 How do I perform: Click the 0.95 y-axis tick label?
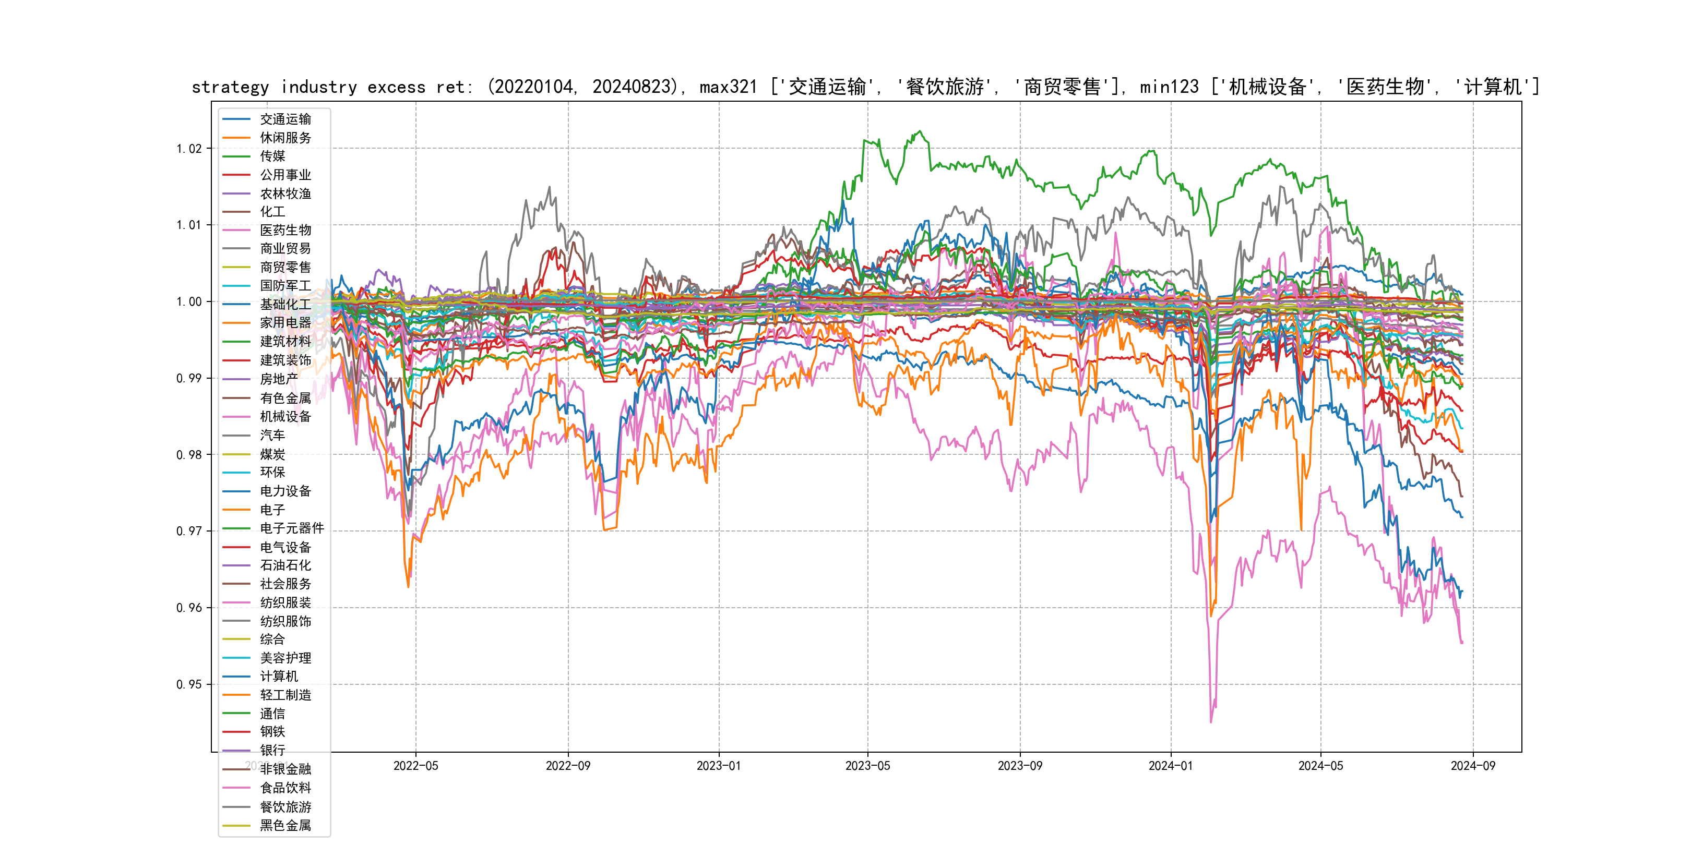click(x=188, y=684)
